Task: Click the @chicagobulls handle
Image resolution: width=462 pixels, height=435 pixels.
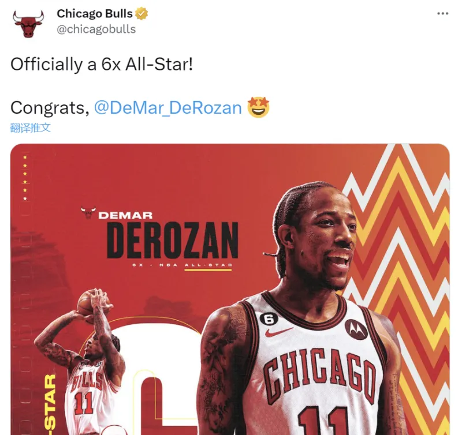Action: pos(96,29)
